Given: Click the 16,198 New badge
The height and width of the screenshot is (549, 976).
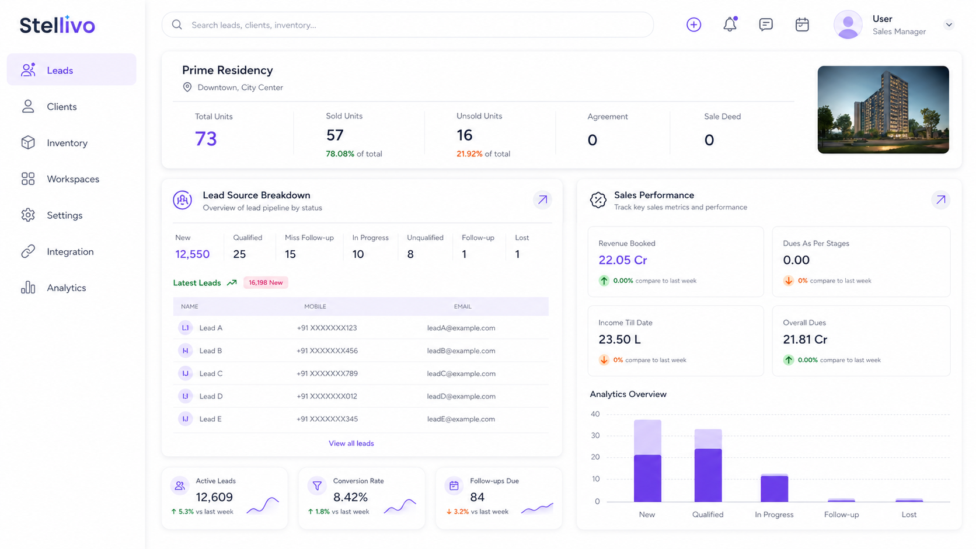Looking at the screenshot, I should point(266,282).
